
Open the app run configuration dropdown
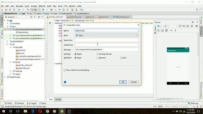pyautogui.click(x=36, y=10)
